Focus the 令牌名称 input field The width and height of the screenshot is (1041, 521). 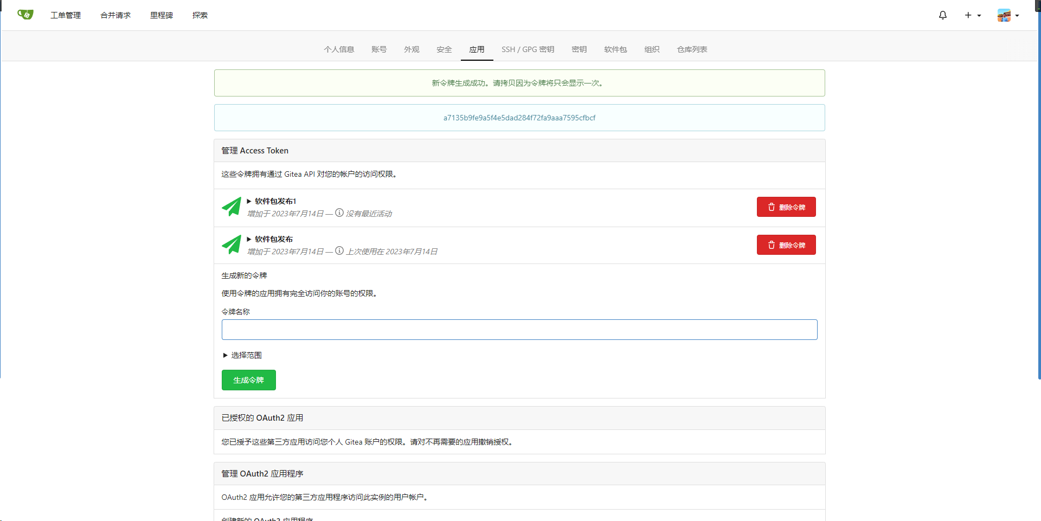pyautogui.click(x=519, y=330)
